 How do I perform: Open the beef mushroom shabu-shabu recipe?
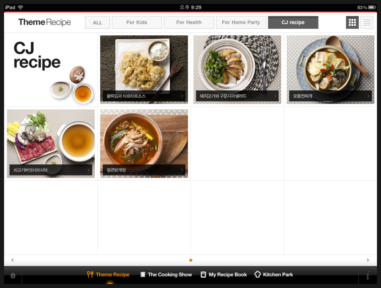[x=51, y=144]
